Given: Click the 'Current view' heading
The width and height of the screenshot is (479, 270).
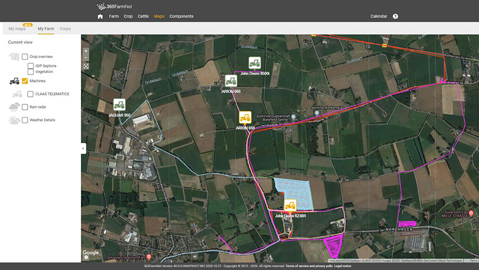Looking at the screenshot, I should (20, 42).
